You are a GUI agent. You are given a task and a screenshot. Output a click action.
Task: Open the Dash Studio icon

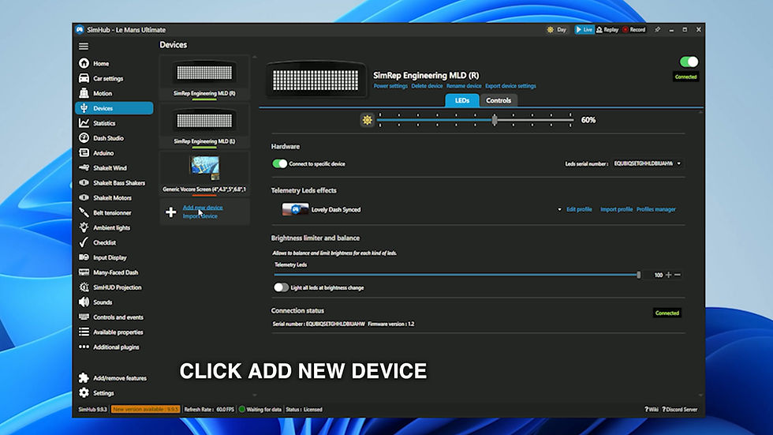tap(84, 137)
